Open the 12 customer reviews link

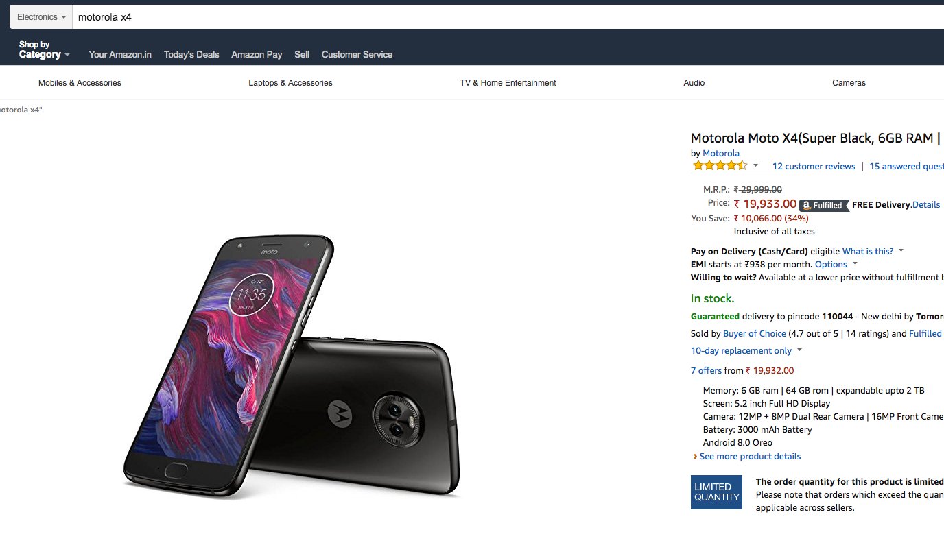click(814, 167)
